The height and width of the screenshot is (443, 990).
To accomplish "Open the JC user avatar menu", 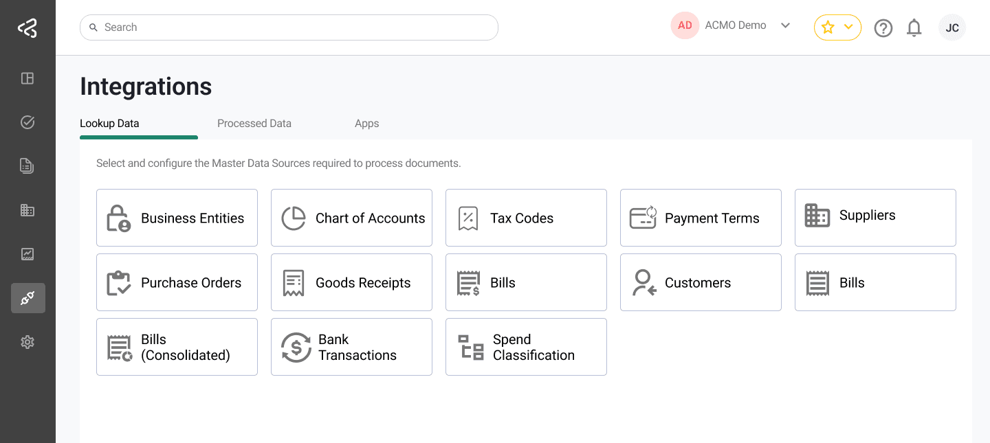I will 951,28.
